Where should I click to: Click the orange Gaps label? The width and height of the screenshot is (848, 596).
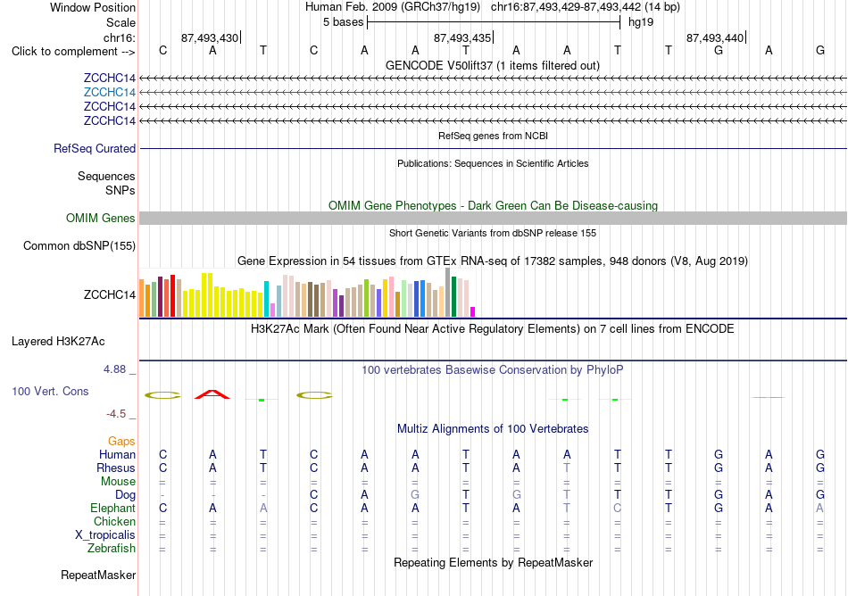(121, 442)
